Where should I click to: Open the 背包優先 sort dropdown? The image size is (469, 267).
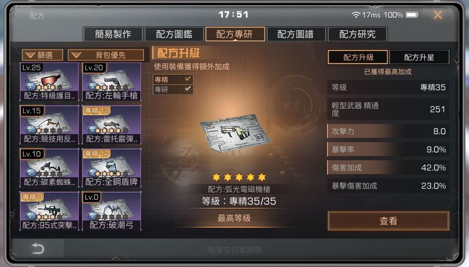pyautogui.click(x=106, y=55)
